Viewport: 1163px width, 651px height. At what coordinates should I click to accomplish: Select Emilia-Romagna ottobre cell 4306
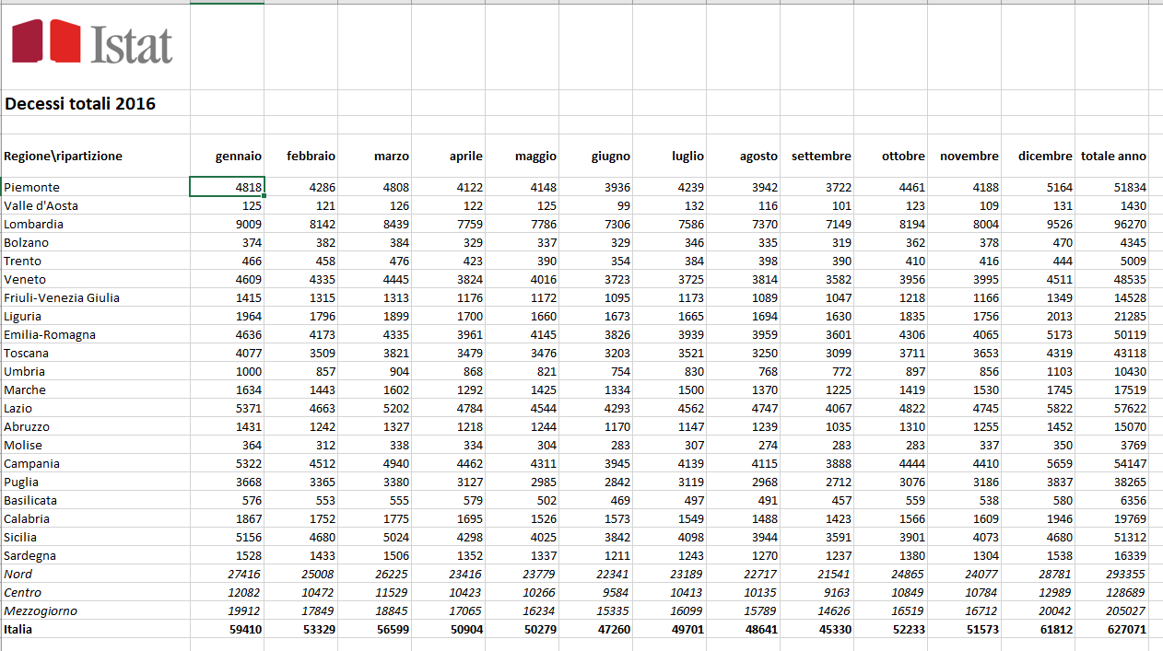click(890, 334)
